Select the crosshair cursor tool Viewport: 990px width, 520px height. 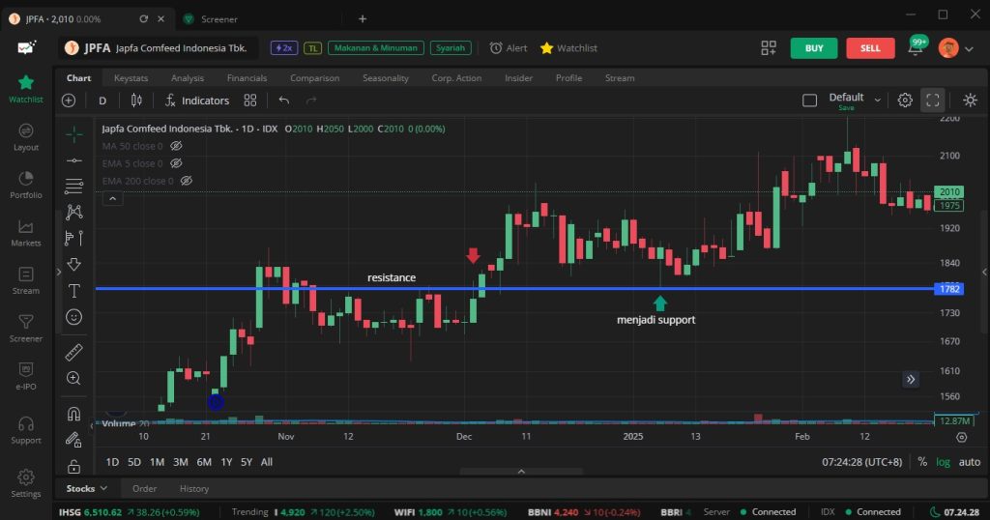tap(73, 133)
